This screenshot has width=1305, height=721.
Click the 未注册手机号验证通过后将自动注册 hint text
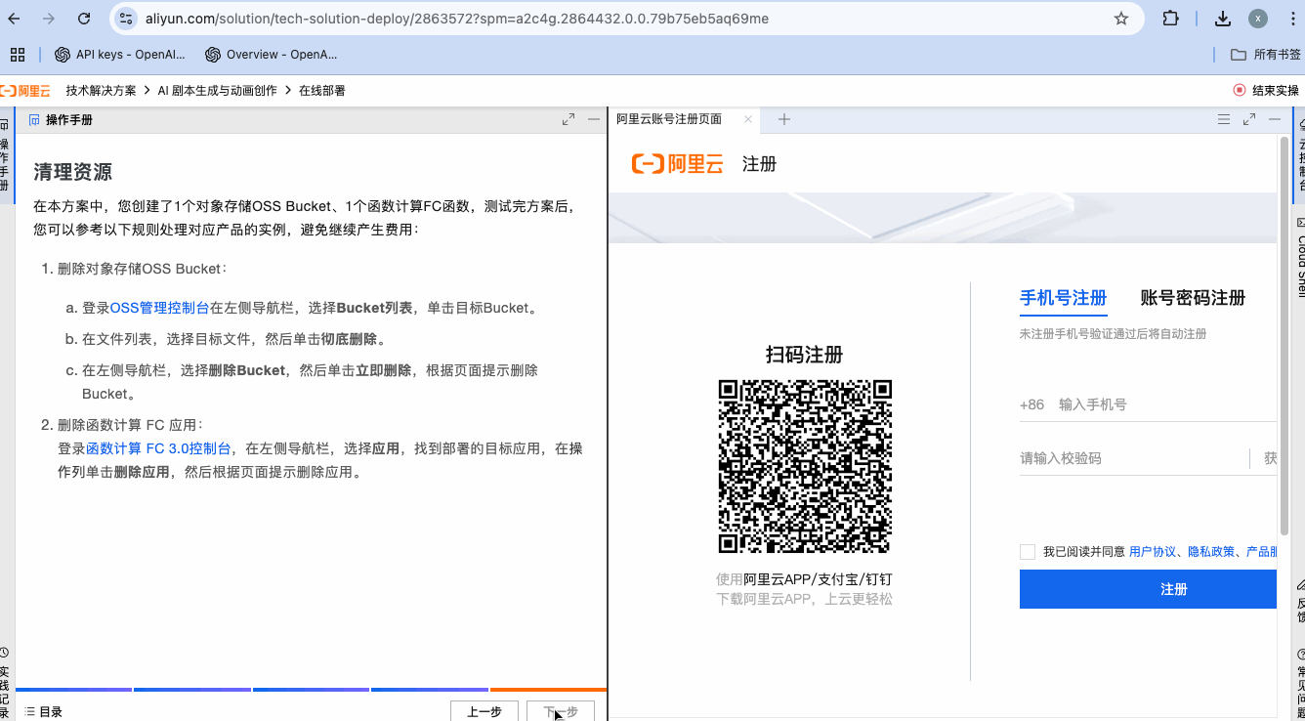[x=1113, y=334]
